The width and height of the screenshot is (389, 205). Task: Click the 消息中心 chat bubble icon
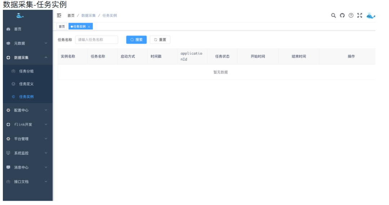tap(8, 167)
